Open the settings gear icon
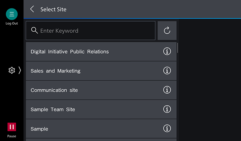This screenshot has height=141, width=241. click(x=12, y=70)
